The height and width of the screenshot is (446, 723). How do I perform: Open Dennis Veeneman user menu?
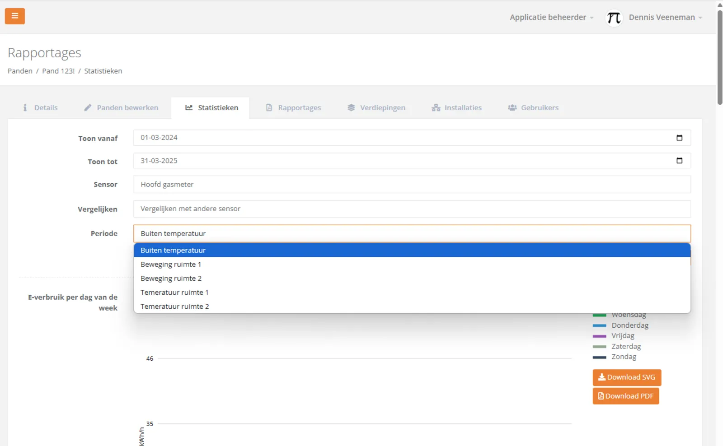(x=665, y=17)
